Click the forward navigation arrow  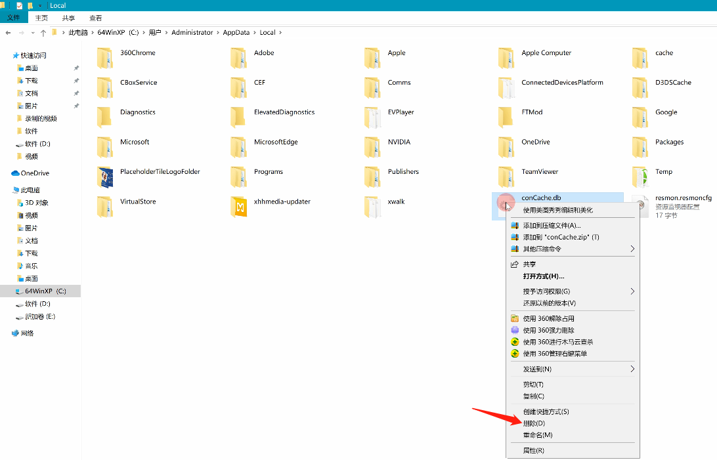(21, 32)
